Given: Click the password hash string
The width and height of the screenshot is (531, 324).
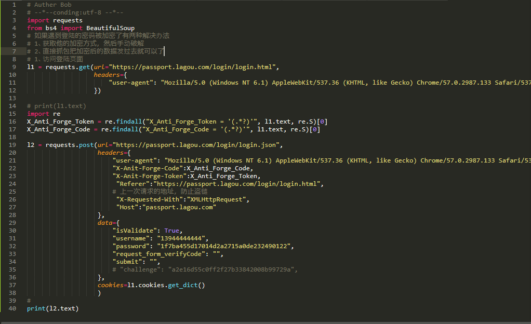Looking at the screenshot, I should coord(223,246).
